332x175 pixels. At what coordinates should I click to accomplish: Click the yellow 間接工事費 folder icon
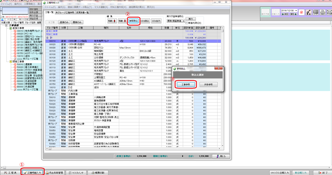11,61
